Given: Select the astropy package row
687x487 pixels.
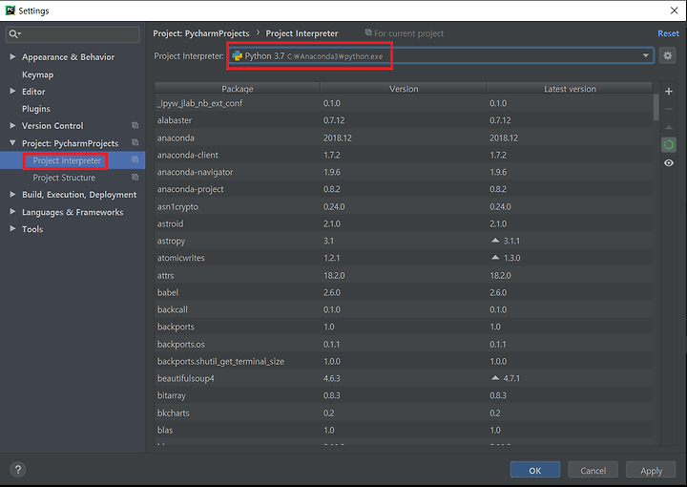Looking at the screenshot, I should point(404,241).
